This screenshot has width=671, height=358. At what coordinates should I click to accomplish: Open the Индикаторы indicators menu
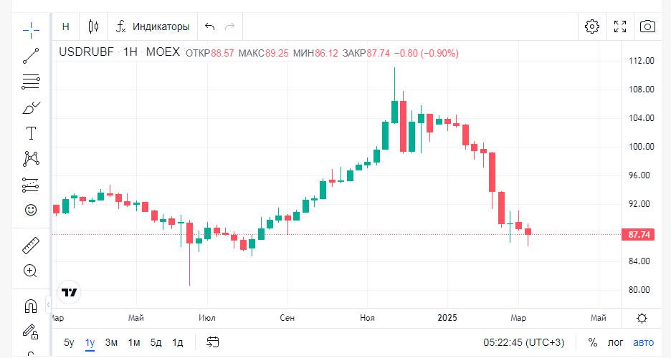click(x=153, y=26)
